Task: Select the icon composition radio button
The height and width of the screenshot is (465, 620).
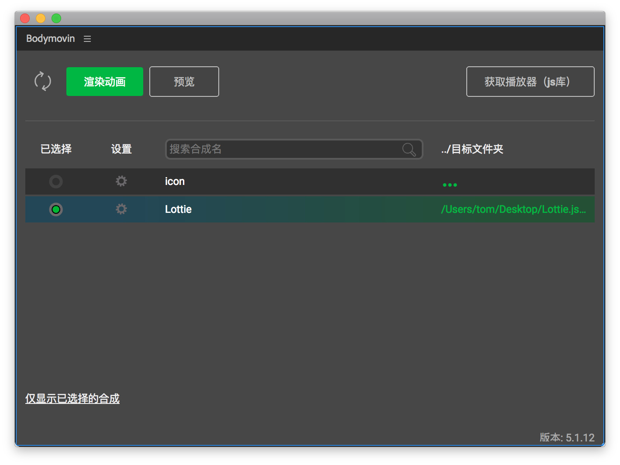Action: pos(56,181)
